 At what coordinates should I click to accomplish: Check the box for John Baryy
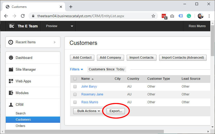75,87
